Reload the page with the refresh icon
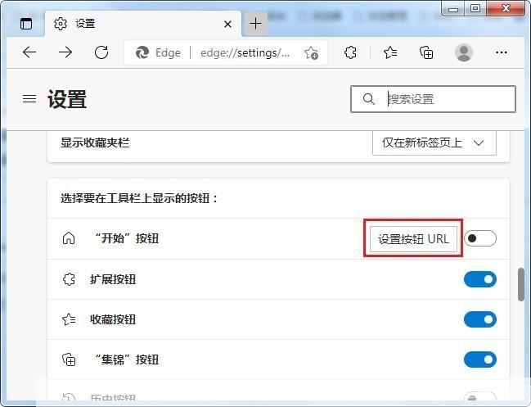The width and height of the screenshot is (531, 407). point(101,52)
